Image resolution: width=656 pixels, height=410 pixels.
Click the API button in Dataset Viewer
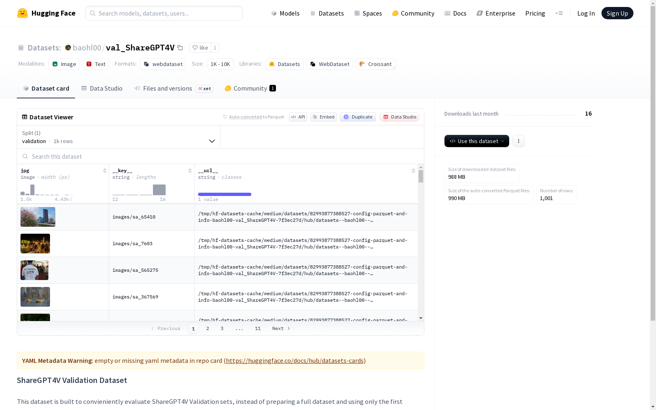[x=298, y=117]
